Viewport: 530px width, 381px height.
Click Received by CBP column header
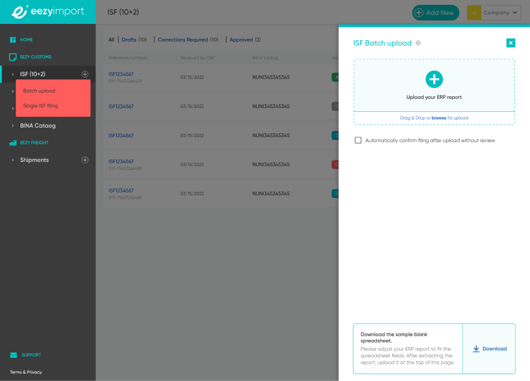coord(197,58)
